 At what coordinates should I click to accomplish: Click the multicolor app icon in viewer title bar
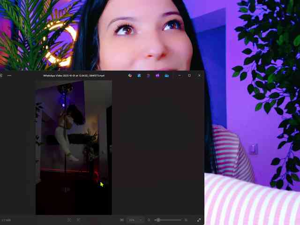130,75
